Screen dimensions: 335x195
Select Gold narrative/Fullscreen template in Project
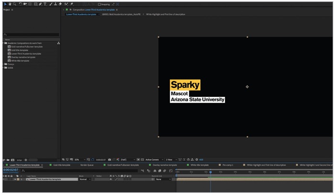27,47
